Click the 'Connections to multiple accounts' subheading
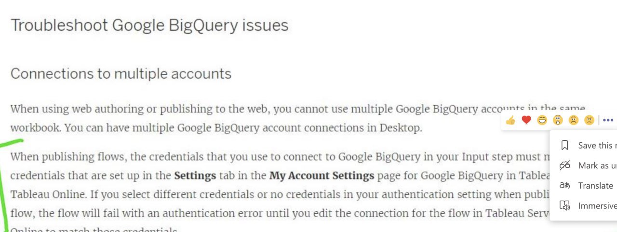Viewport: 617px width, 232px height. pos(121,74)
